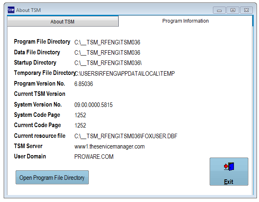Click the Temporary File Directory path
Screen dimensions: 259x202
click(x=125, y=74)
